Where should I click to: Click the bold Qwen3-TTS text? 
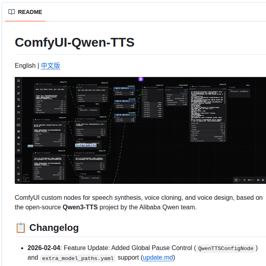80,207
